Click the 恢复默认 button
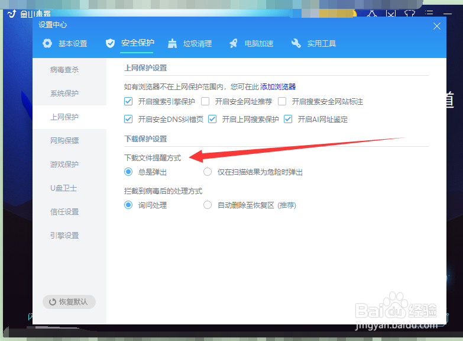Viewport: 463px width, 341px height. click(69, 302)
